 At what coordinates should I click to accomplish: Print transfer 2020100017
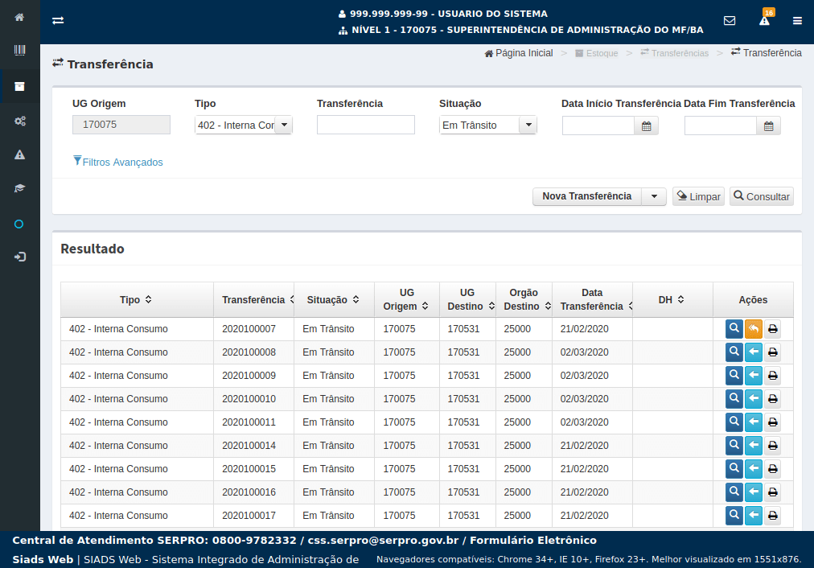772,516
